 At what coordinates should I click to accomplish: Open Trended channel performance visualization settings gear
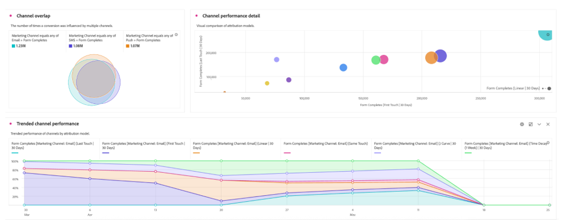click(522, 124)
